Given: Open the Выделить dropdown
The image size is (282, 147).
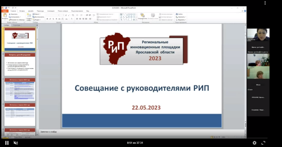Looking at the screenshot, I should click(181, 20).
